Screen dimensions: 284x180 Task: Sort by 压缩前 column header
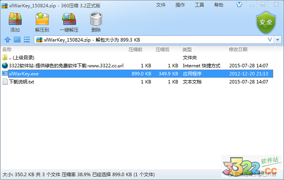(135, 49)
